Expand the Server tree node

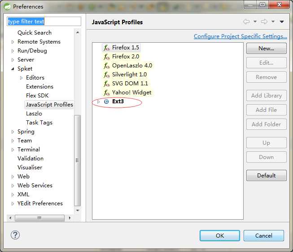coord(13,60)
